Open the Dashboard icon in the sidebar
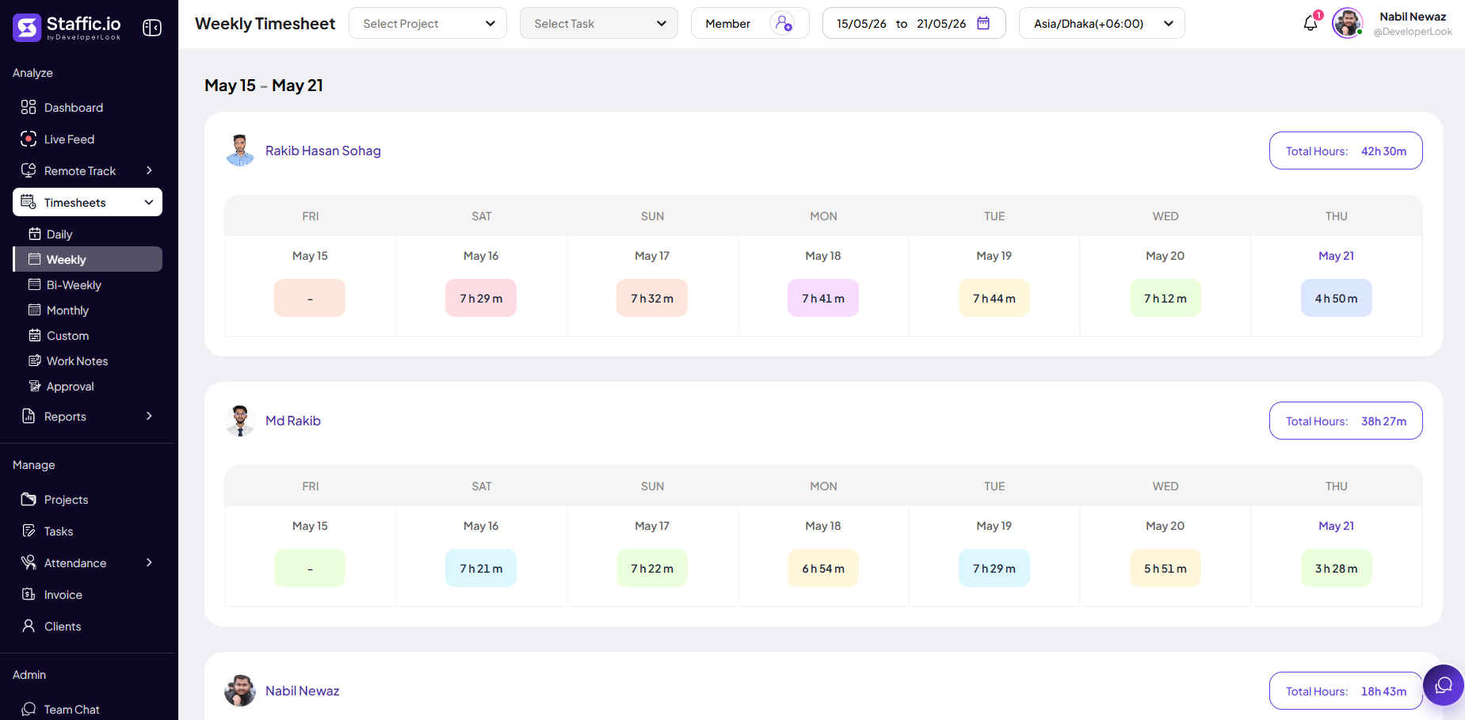Image resolution: width=1465 pixels, height=720 pixels. [29, 107]
